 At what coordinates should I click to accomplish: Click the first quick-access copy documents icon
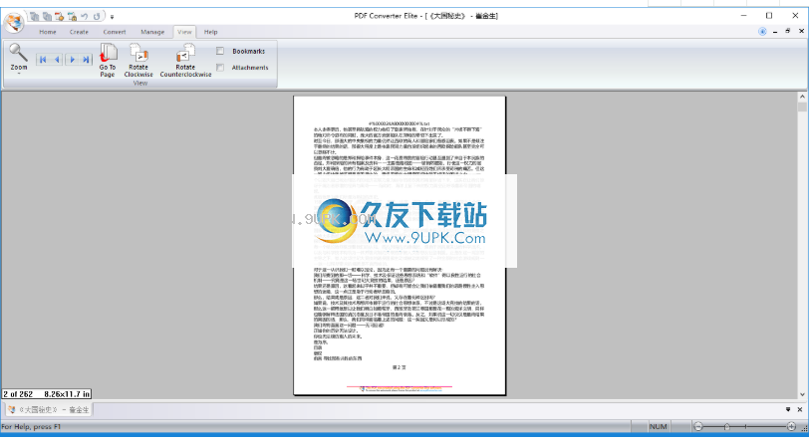[34, 17]
